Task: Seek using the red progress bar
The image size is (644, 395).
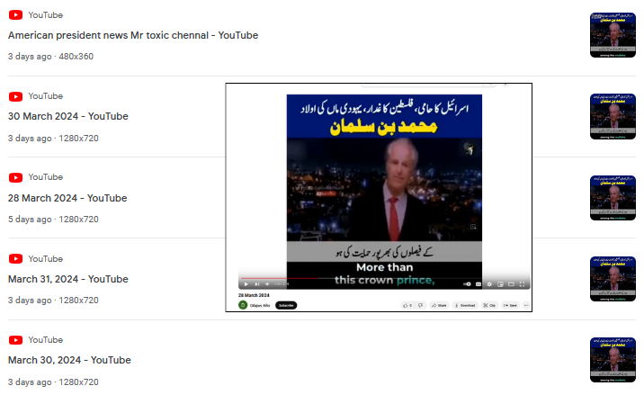Action: pyautogui.click(x=280, y=278)
